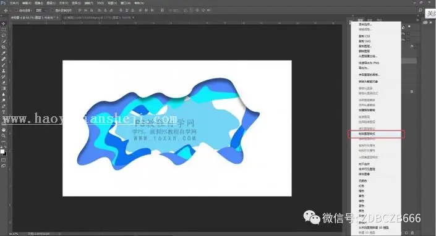Screen dimensions: 436x236
Task: Select the Blur tool
Action: [3, 95]
